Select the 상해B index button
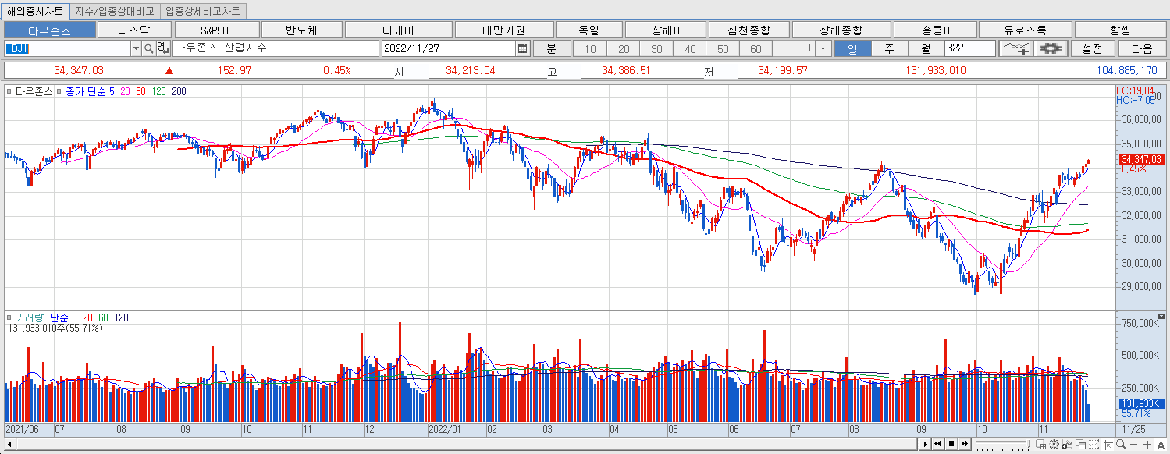The width and height of the screenshot is (1170, 454). pos(666,30)
